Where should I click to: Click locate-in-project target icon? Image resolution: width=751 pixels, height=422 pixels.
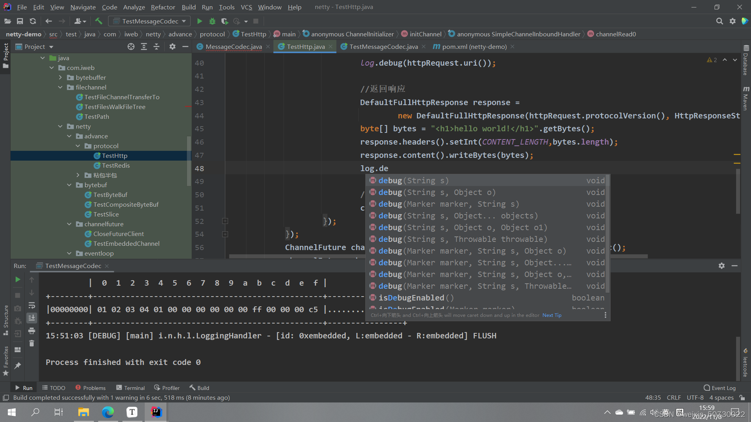coord(131,46)
